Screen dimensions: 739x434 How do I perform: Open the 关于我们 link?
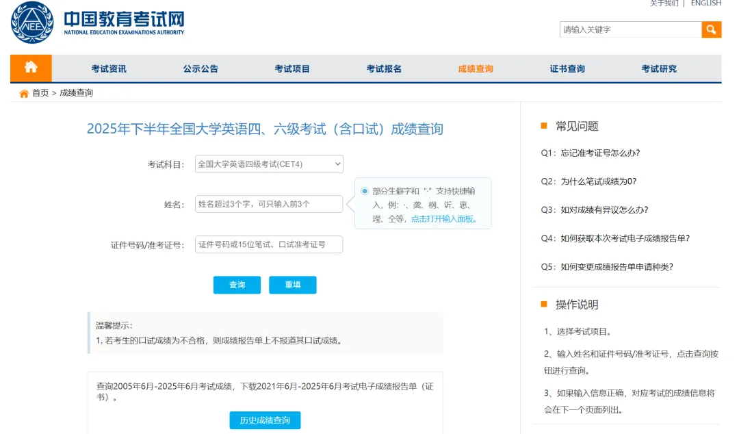coord(664,3)
